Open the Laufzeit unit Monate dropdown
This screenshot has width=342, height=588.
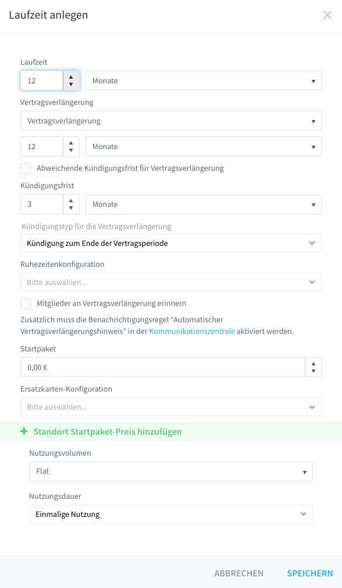[204, 80]
